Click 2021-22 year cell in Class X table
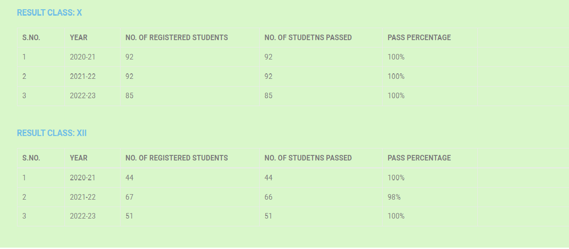The width and height of the screenshot is (569, 249). pyautogui.click(x=83, y=77)
